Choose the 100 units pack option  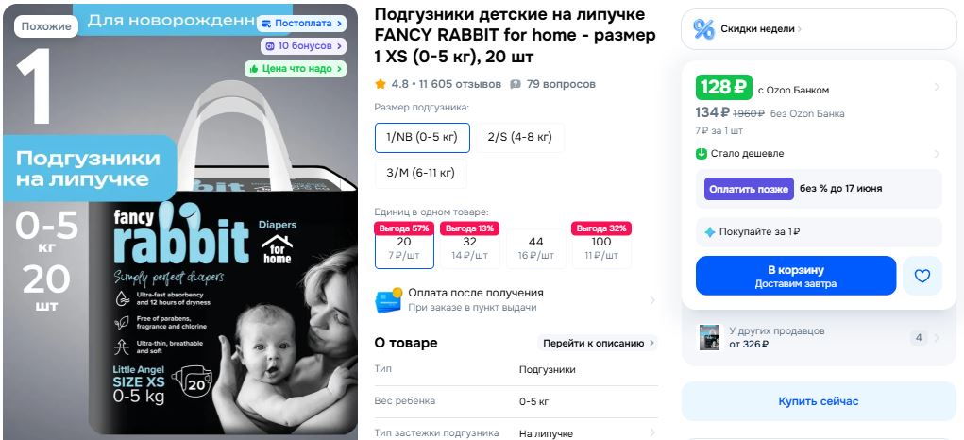pyautogui.click(x=601, y=245)
